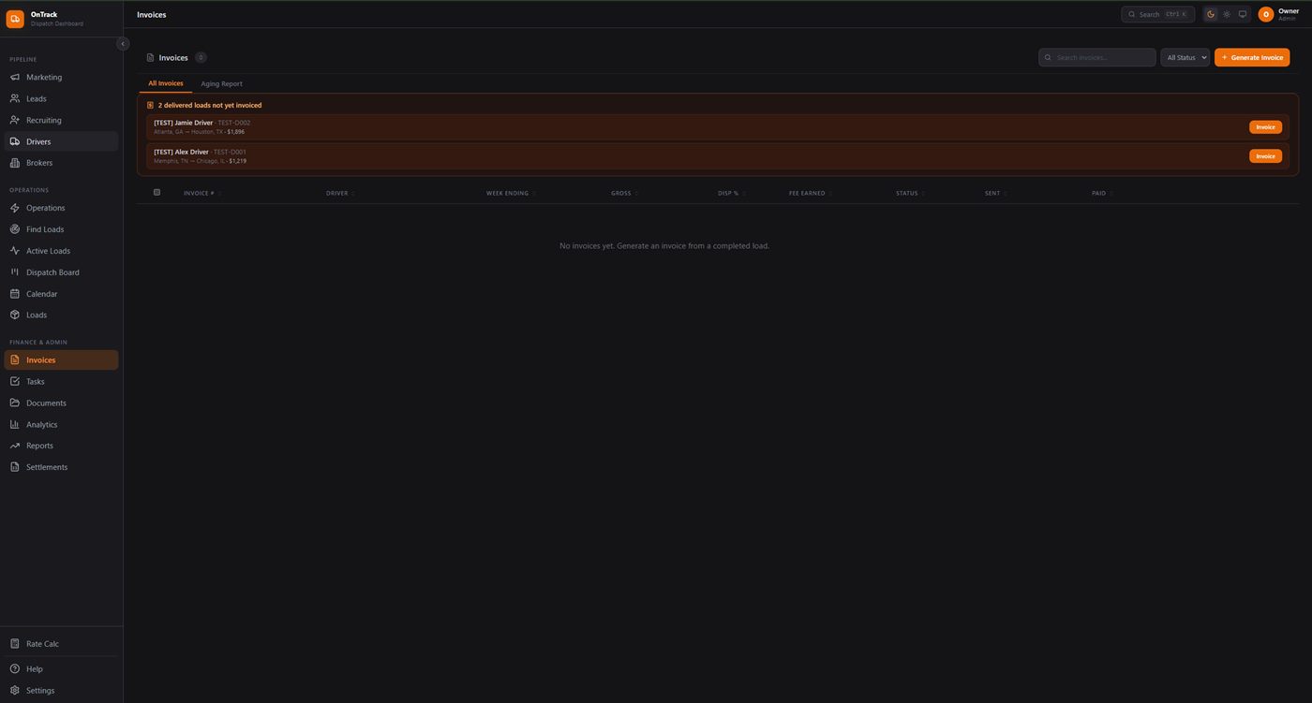Click the Documents folder icon

(x=15, y=403)
